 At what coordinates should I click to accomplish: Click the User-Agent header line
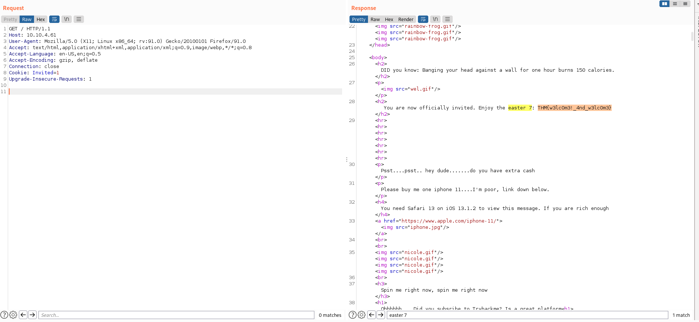click(x=127, y=41)
